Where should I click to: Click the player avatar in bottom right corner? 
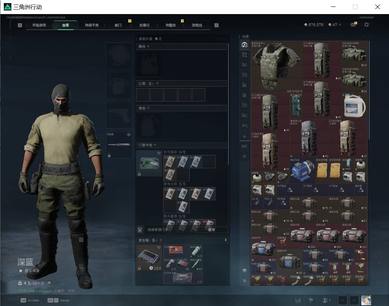[x=366, y=300]
